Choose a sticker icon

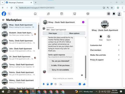pyautogui.click(x=51, y=84)
